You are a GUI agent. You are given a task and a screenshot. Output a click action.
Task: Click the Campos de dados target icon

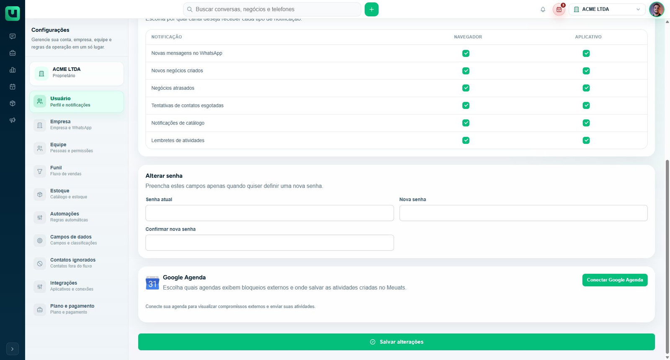40,240
